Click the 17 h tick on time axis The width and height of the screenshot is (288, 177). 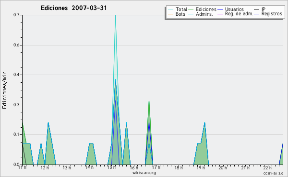pyautogui.click(x=156, y=167)
